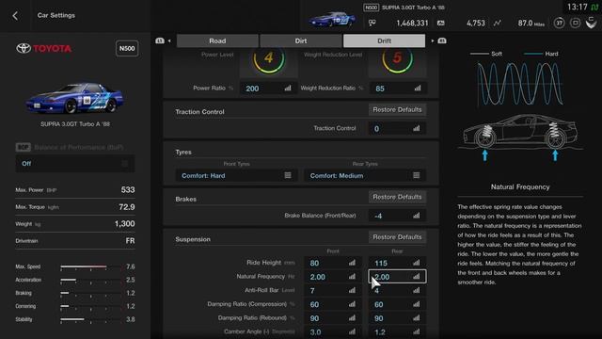Select rear Camber Angle value 1.2
This screenshot has width=602, height=339.
click(397, 332)
